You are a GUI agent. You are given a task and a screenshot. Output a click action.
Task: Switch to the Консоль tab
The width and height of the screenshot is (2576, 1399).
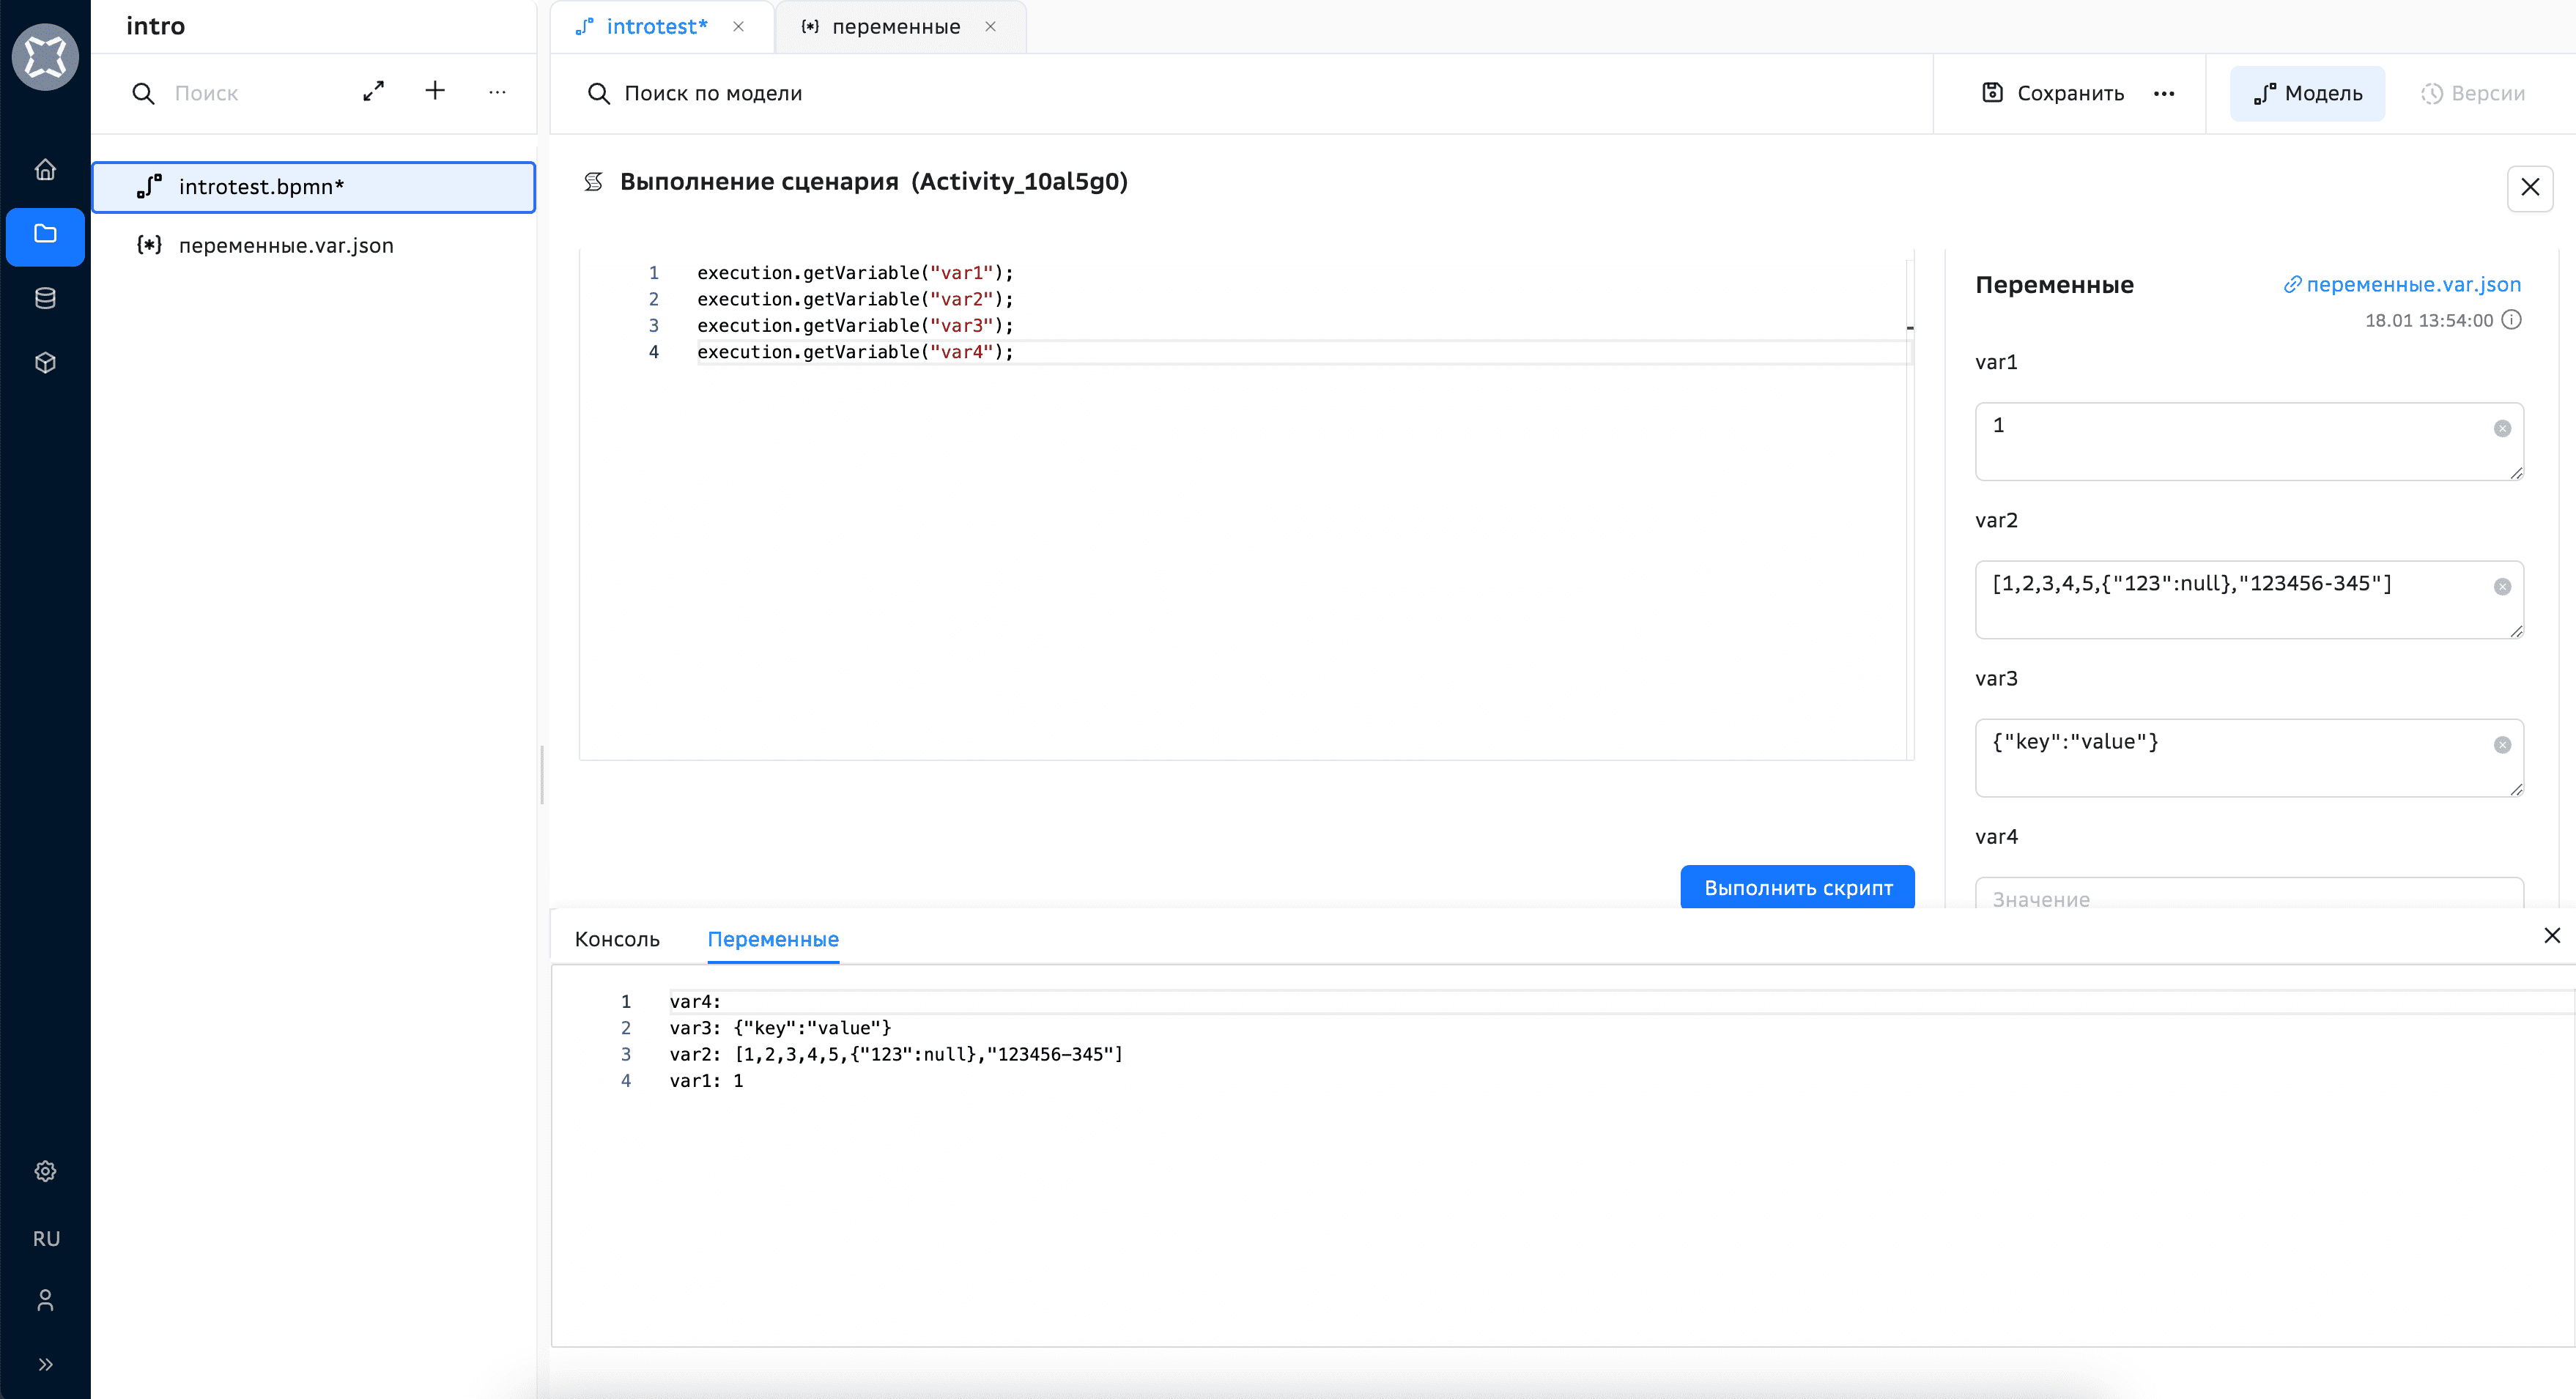616,939
